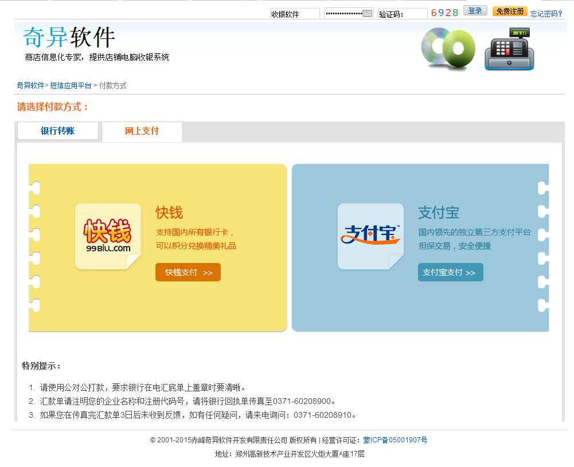Click the slogan 商店信息化专家 under the logo
Screen dimensions: 574x467
[x=97, y=57]
